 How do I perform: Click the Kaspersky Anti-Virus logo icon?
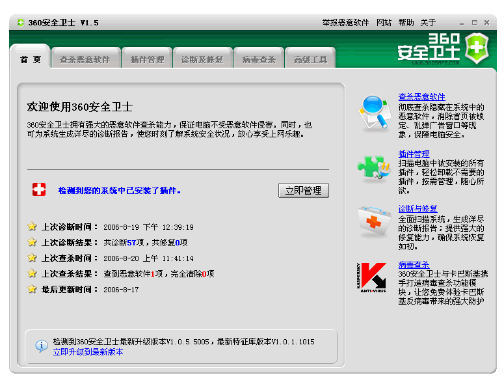click(371, 277)
